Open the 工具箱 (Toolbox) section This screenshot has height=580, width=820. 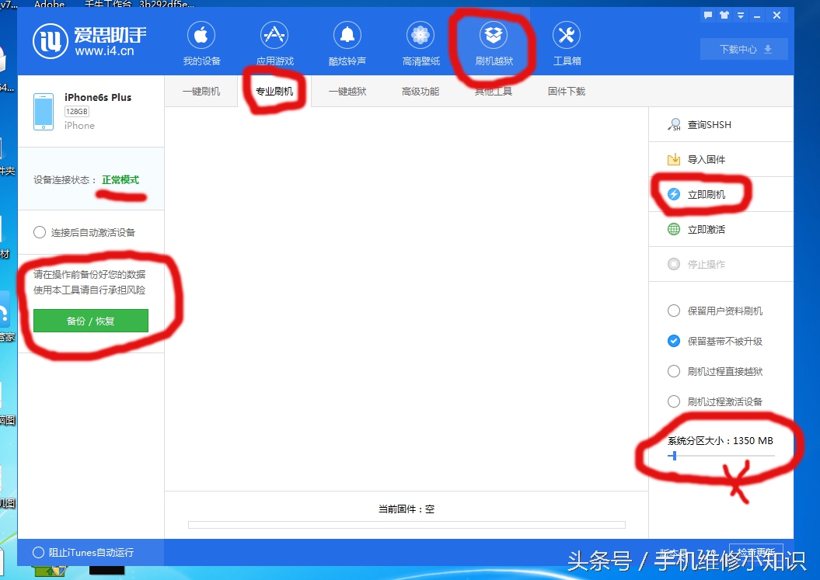click(566, 43)
